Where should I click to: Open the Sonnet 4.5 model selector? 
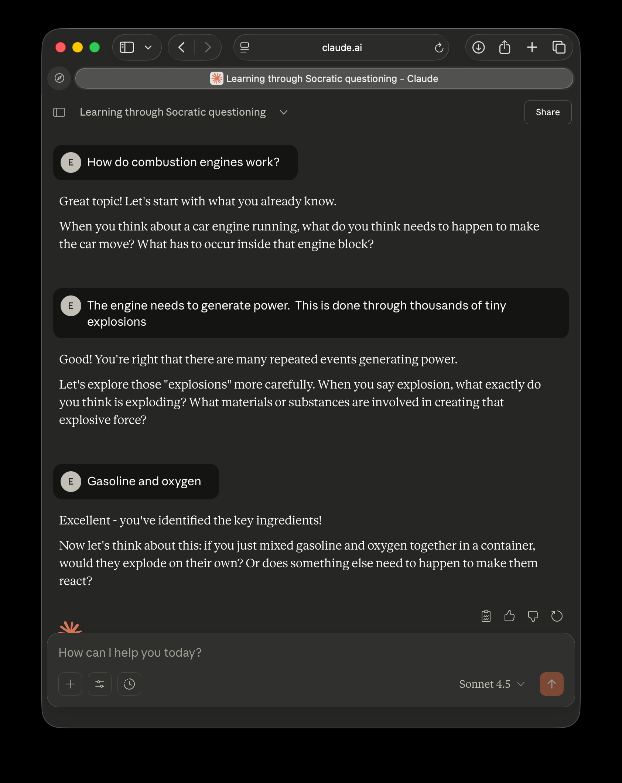click(x=491, y=684)
